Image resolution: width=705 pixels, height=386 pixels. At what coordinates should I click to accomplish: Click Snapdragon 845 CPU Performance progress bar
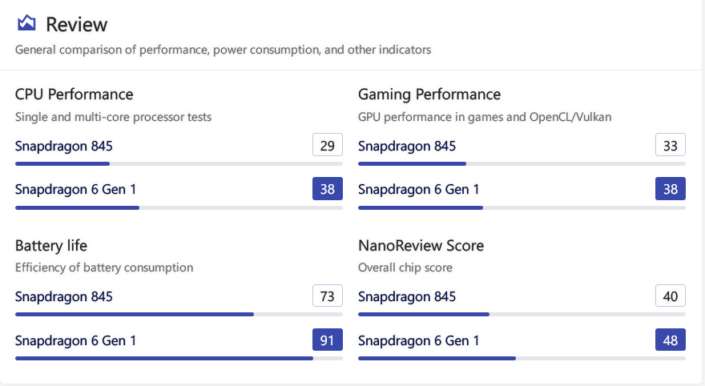[179, 163]
